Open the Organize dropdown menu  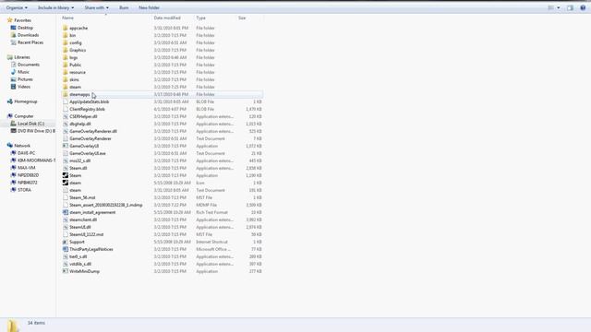(x=17, y=7)
